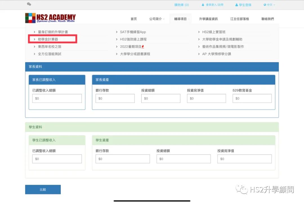Open the 江主任部落格 blog menu item
This screenshot has width=304, height=203.
240,19
